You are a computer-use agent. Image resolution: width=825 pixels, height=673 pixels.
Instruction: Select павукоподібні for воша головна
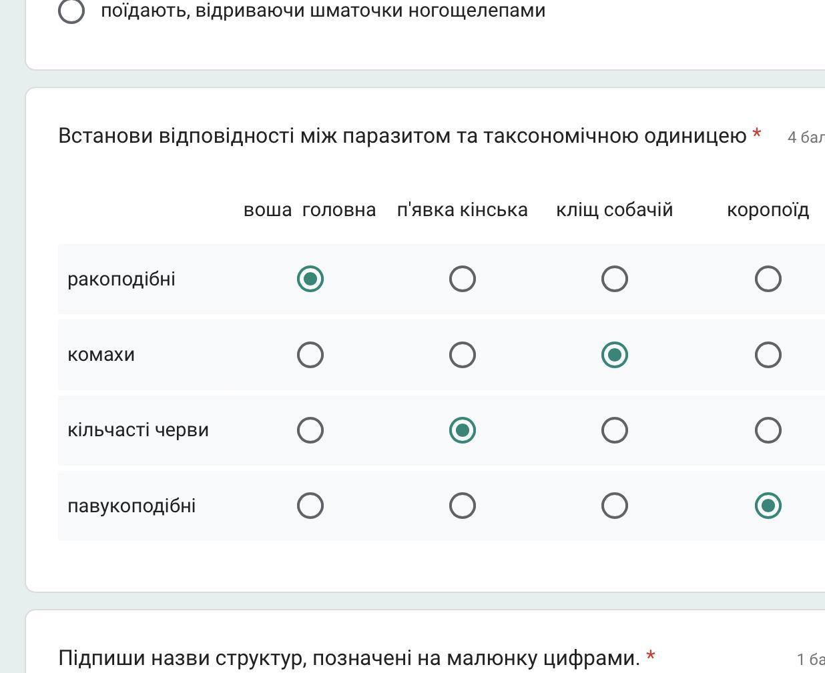(x=310, y=506)
